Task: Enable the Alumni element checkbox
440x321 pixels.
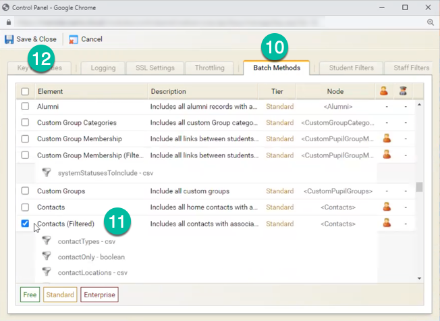Action: pyautogui.click(x=25, y=107)
